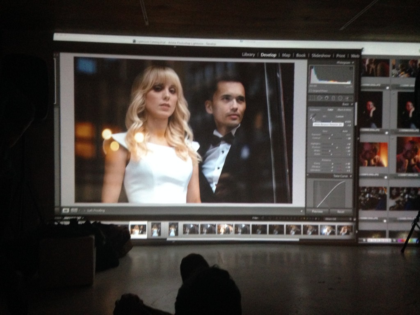This screenshot has height=315, width=420.
Task: Select the Red Eye Correction tool
Action: (x=326, y=98)
